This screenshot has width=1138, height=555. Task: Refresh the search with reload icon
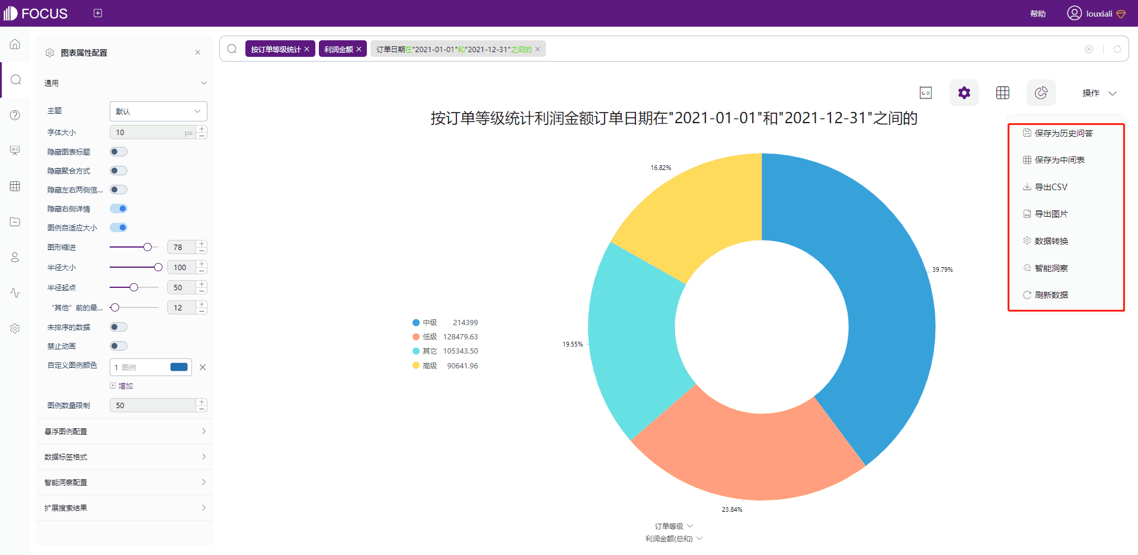coord(1117,49)
